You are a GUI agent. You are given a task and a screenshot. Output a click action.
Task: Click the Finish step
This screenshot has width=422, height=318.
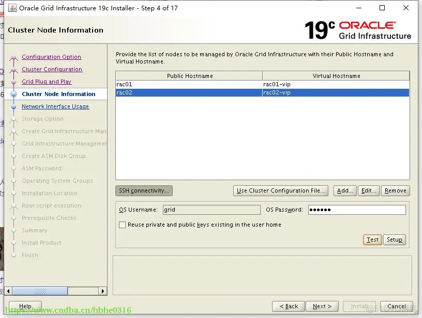[30, 255]
